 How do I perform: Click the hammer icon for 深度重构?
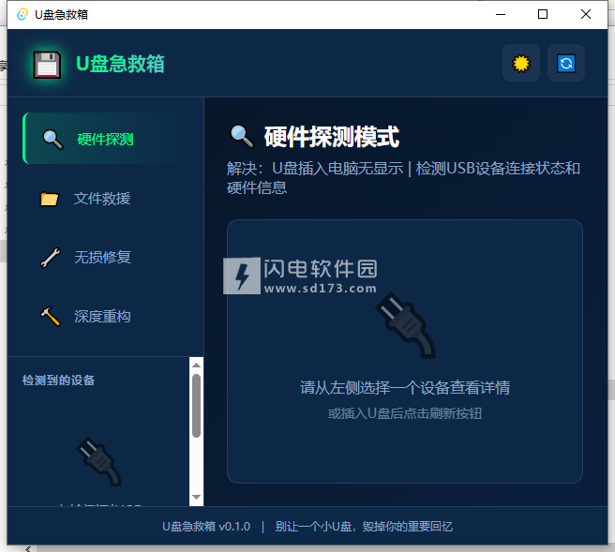pyautogui.click(x=51, y=317)
